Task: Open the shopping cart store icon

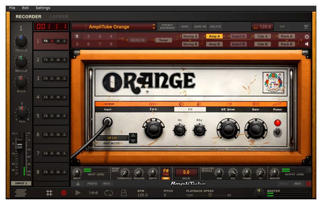Action: pos(306,27)
